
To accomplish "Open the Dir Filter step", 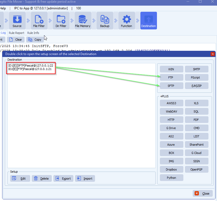I will point(61,21).
